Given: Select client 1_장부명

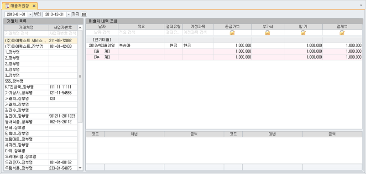Looking at the screenshot, I should click(x=41, y=52).
